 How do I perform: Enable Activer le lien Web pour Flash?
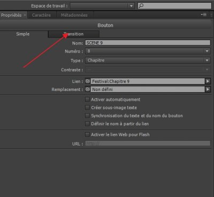pos(87,134)
